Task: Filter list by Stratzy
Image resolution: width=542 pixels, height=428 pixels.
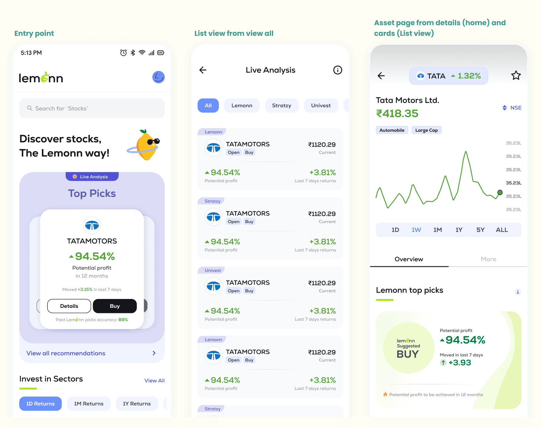Action: [x=282, y=105]
